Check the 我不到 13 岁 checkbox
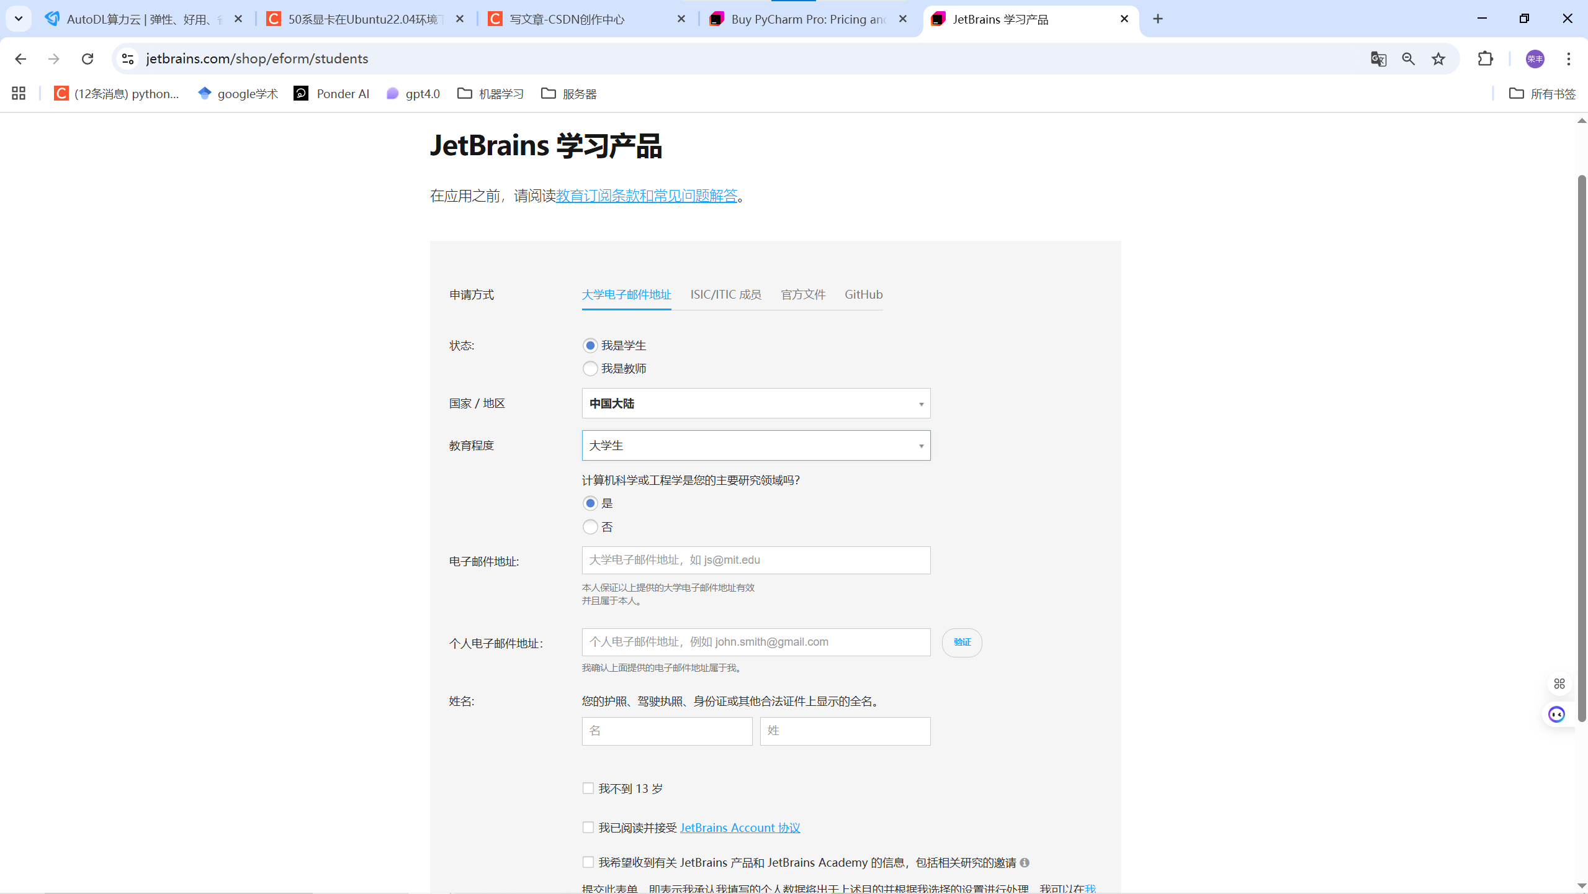 (588, 788)
